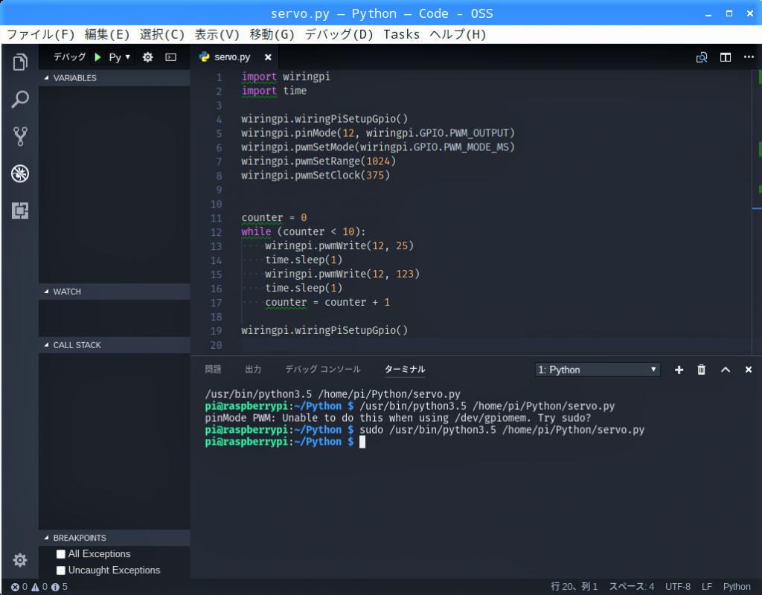Image resolution: width=762 pixels, height=595 pixels.
Task: Open the デバッグ(D) menu
Action: click(x=339, y=34)
